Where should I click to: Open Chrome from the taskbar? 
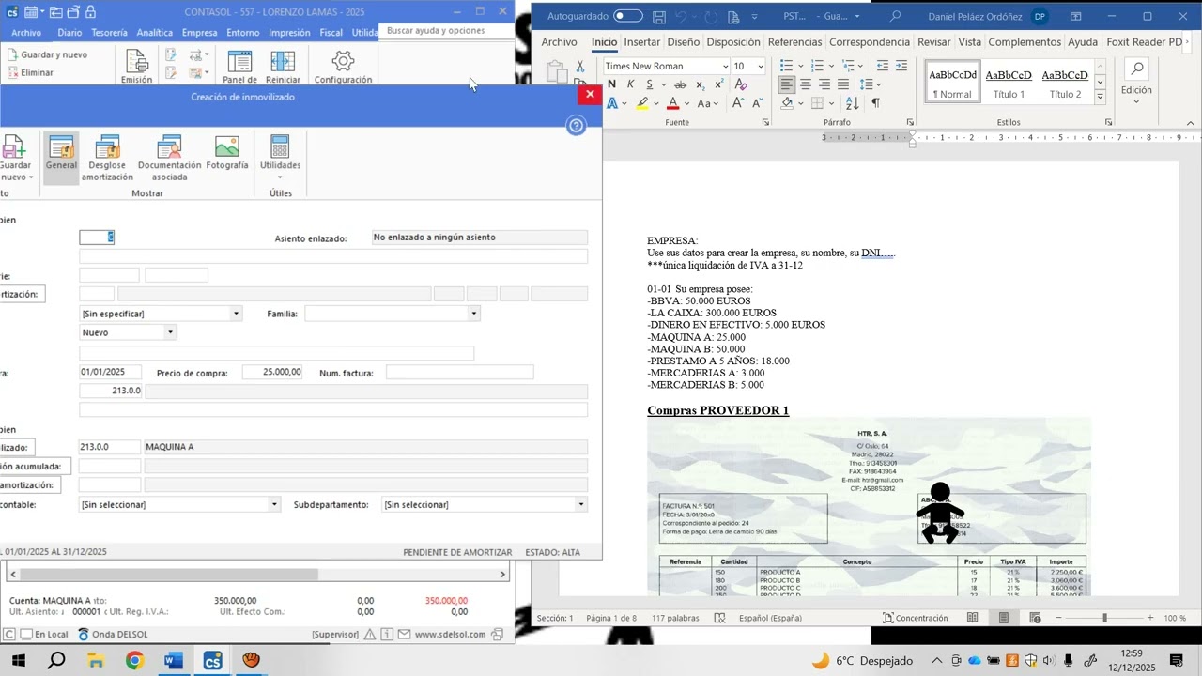(134, 661)
